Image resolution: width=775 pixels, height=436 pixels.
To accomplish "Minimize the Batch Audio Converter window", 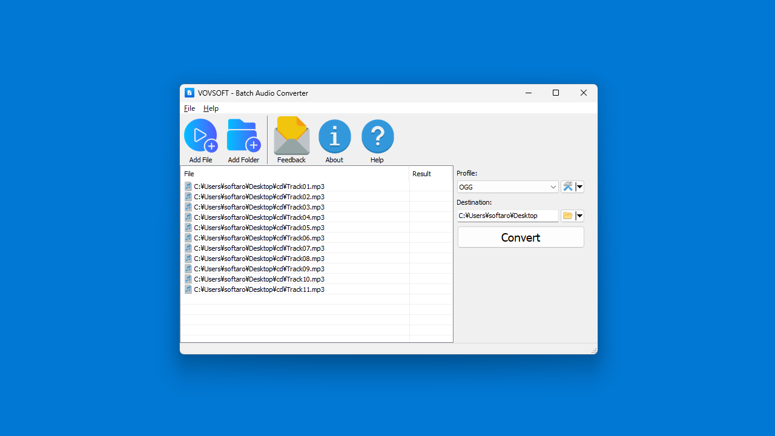I will pos(529,93).
